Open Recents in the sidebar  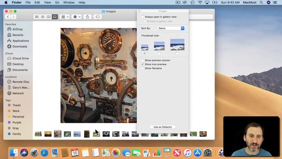[18, 35]
